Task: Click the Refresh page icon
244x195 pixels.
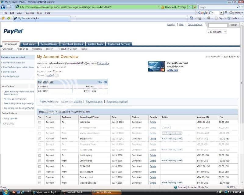Action: [x=190, y=7]
